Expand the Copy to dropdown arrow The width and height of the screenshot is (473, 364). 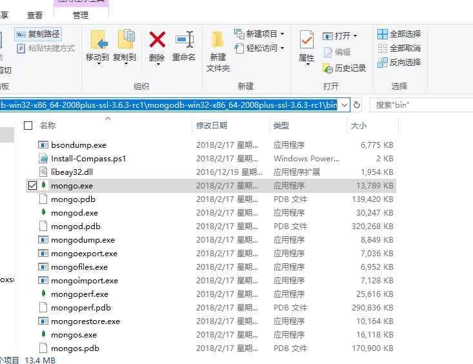126,65
